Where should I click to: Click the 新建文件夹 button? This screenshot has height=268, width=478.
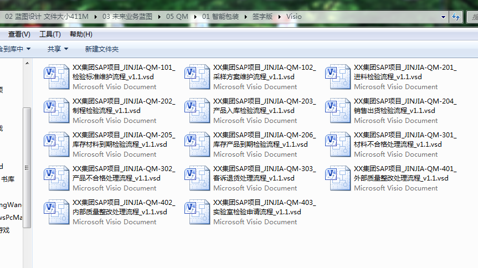[102, 49]
